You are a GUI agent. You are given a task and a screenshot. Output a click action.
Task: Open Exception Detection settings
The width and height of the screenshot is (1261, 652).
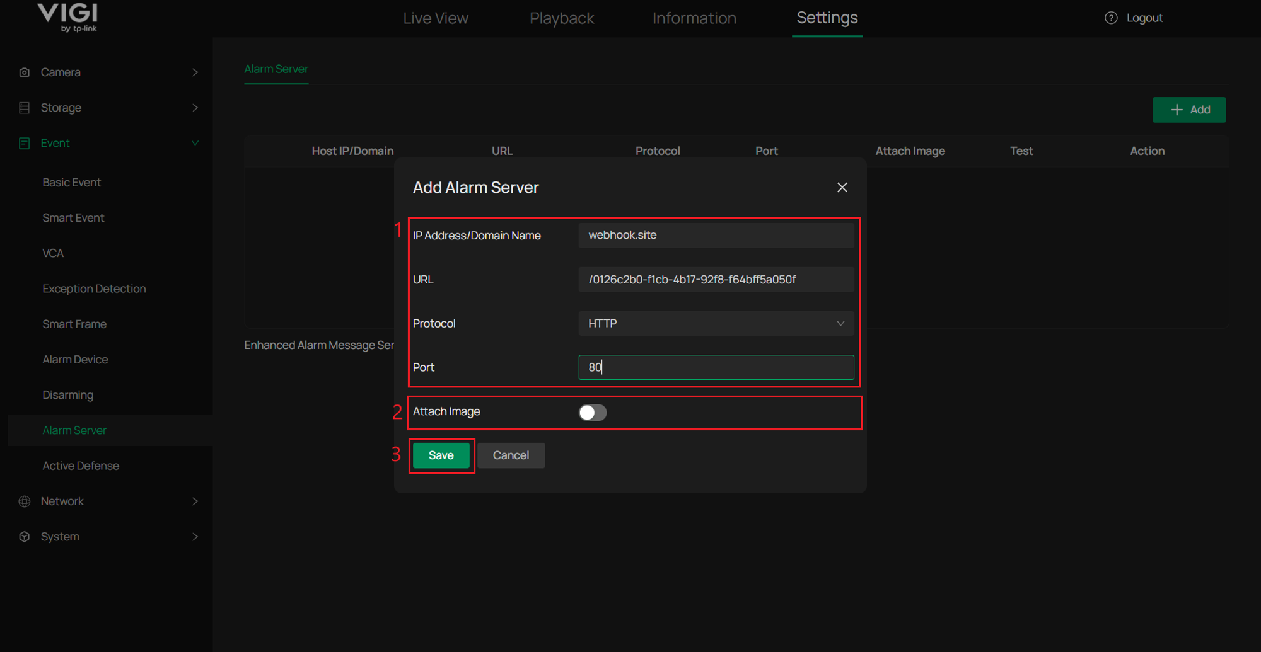pos(94,289)
